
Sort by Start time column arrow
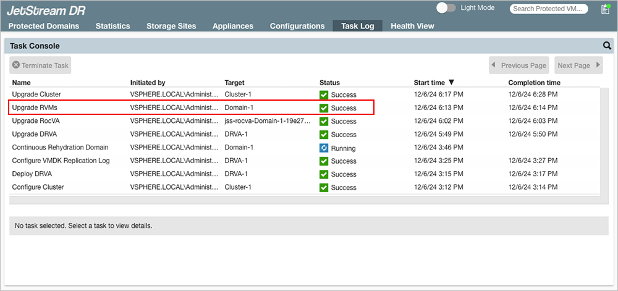click(451, 82)
